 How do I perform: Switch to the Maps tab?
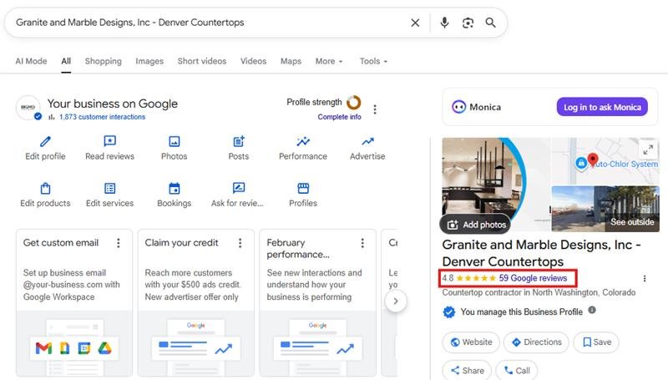(291, 61)
